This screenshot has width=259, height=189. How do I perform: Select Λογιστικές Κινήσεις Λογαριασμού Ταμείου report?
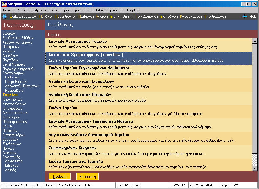pyautogui.click(x=149, y=138)
